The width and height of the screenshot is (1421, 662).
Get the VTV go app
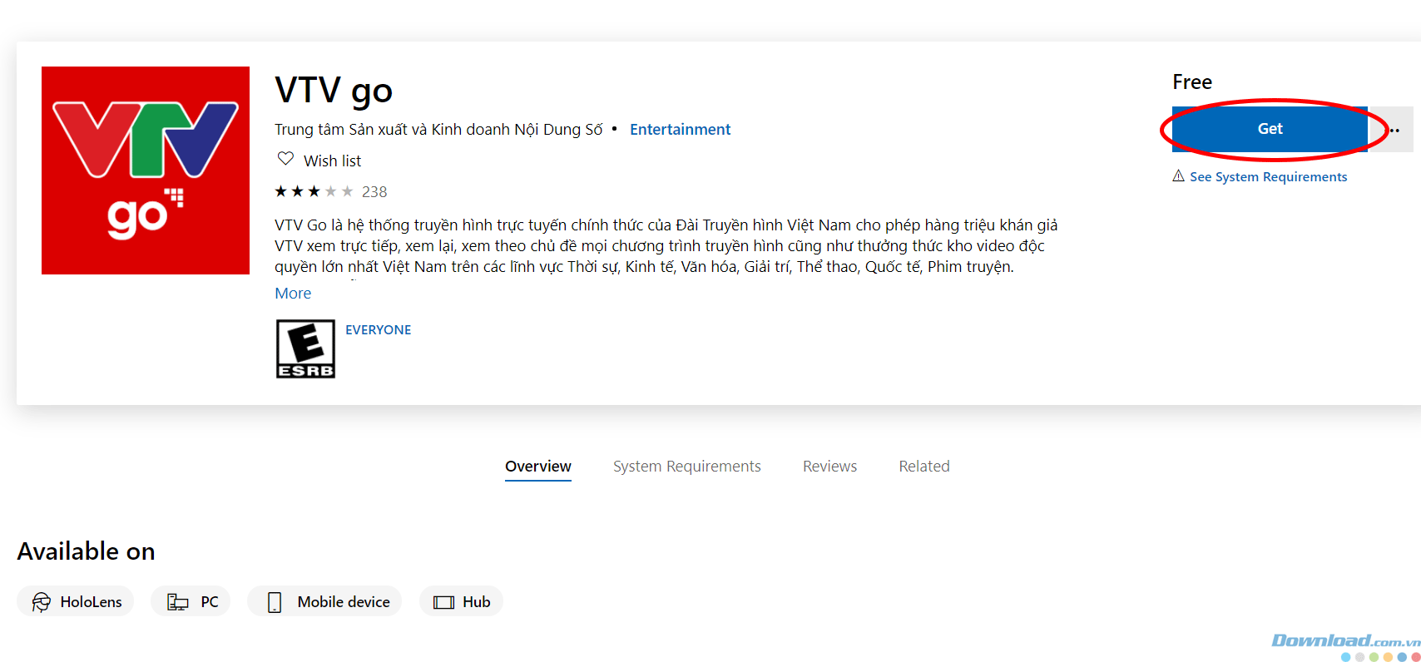[x=1270, y=129]
